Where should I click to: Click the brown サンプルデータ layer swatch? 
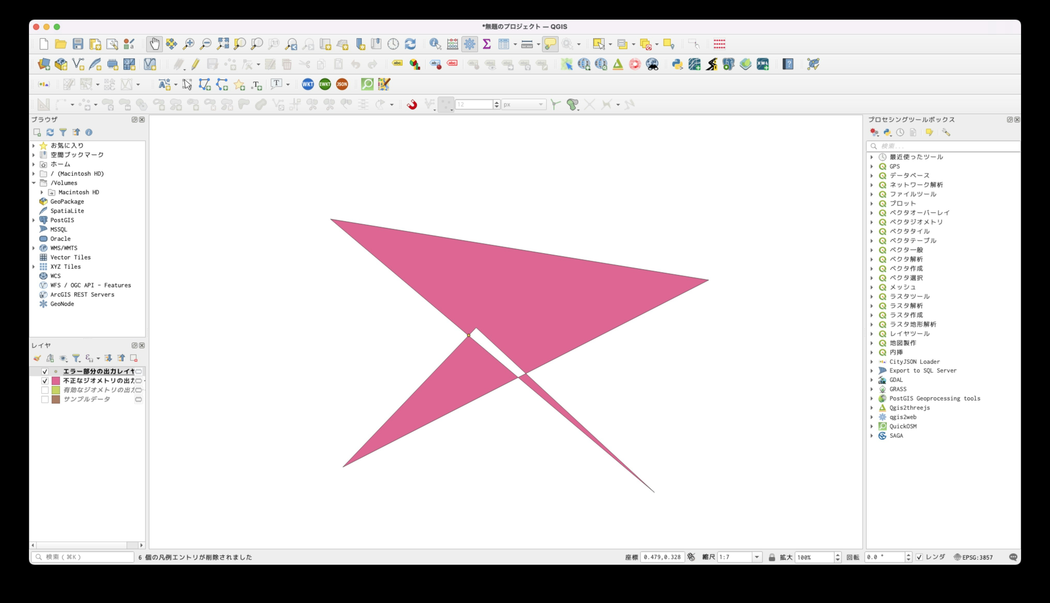[x=56, y=399]
